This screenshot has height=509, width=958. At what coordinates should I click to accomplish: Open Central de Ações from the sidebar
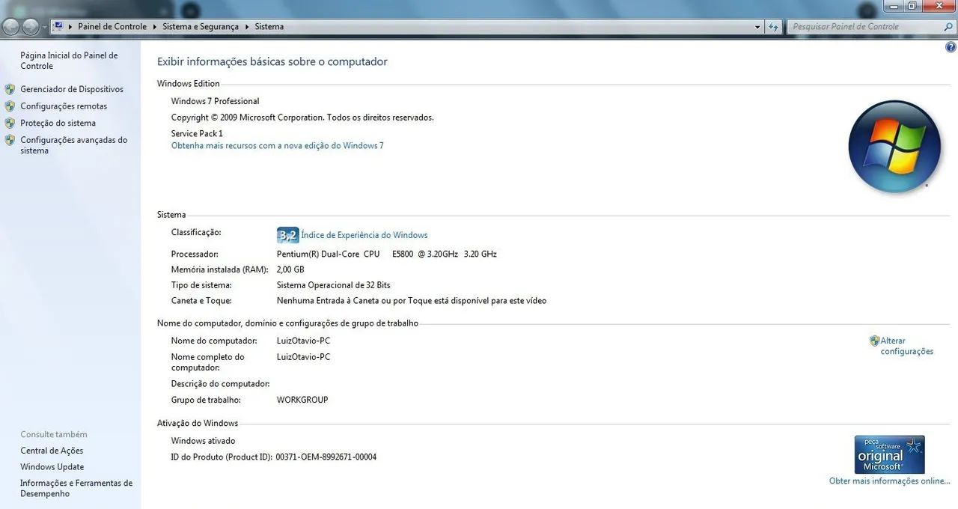pos(52,450)
